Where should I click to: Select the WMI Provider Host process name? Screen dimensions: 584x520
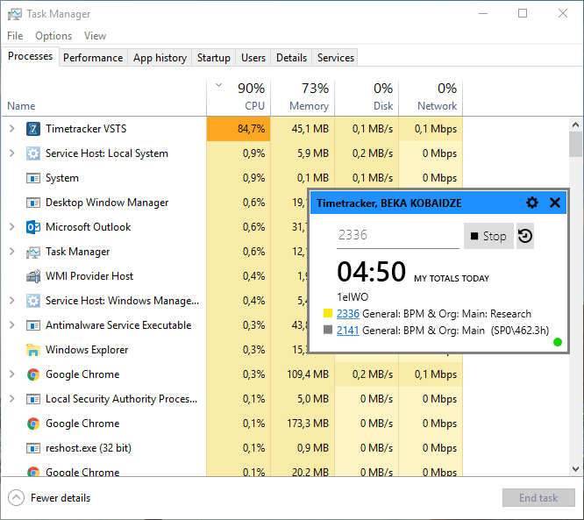click(89, 276)
